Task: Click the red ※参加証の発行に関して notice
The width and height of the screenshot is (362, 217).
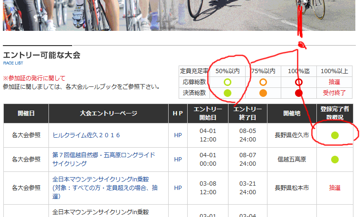Action: point(34,78)
